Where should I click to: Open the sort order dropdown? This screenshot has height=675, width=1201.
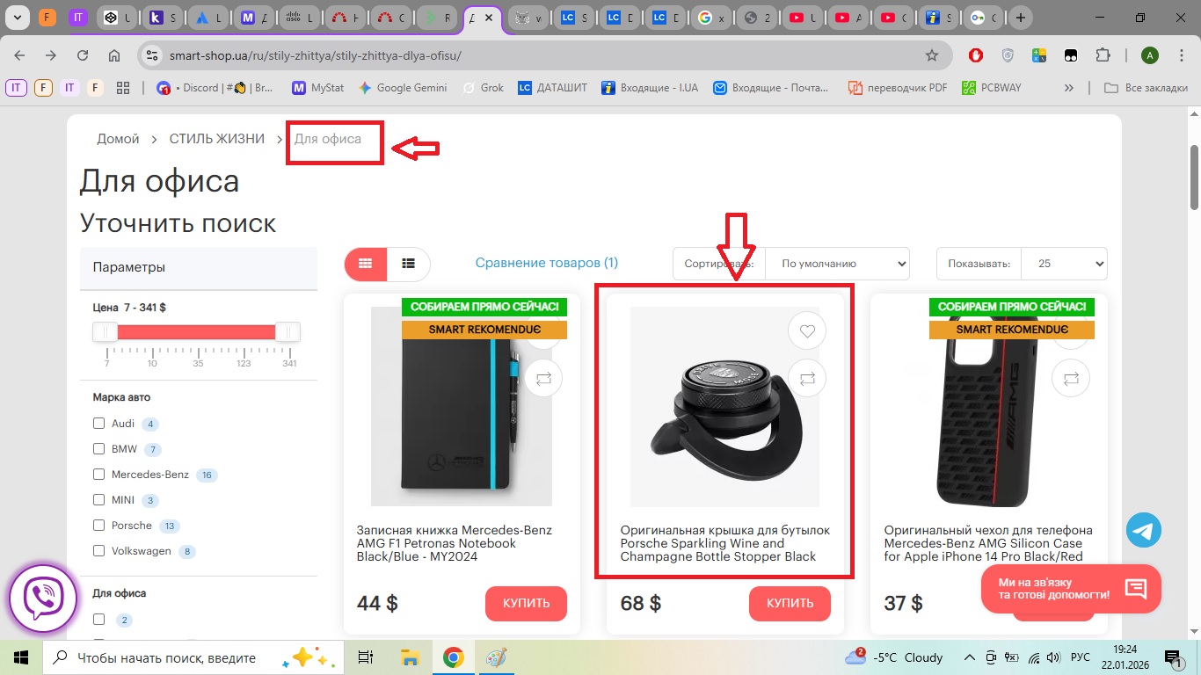[x=836, y=264]
